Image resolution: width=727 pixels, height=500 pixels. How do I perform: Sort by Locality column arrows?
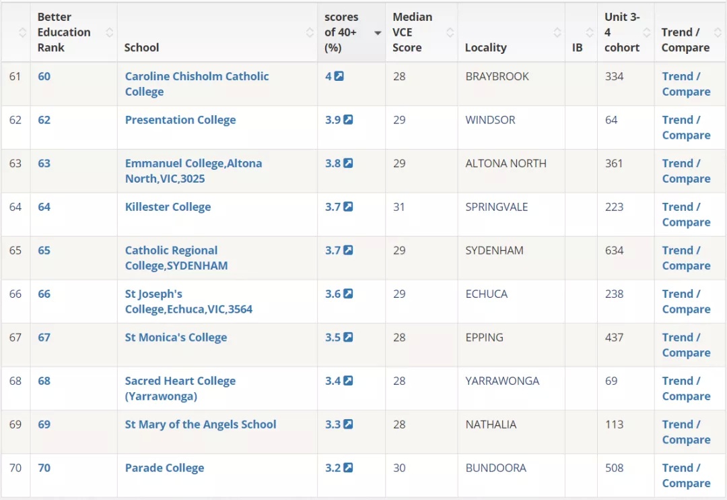click(x=557, y=32)
